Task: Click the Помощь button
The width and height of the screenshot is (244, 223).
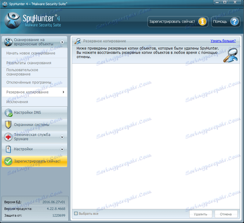Action: point(226,22)
